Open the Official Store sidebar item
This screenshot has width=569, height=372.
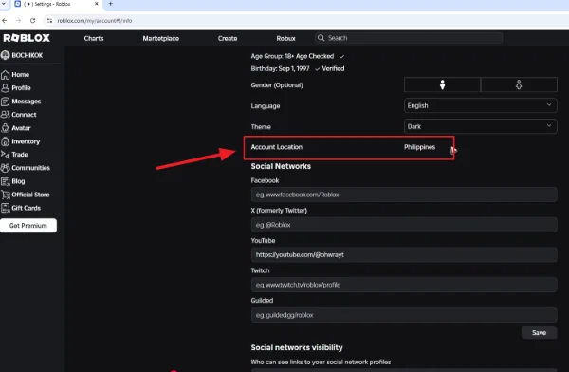(x=26, y=195)
